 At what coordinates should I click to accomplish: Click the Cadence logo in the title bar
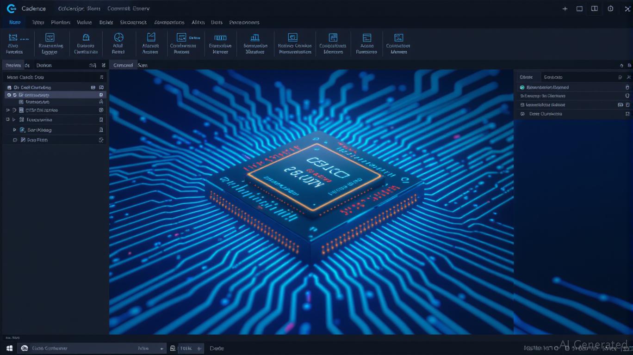pyautogui.click(x=11, y=9)
